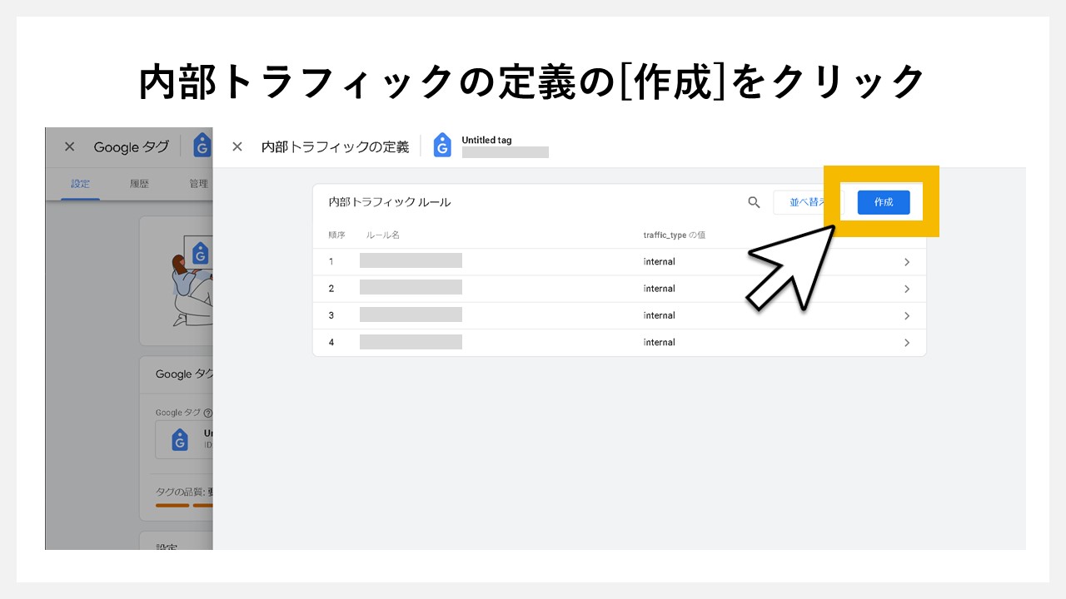Select the 設定 tab

pyautogui.click(x=80, y=184)
